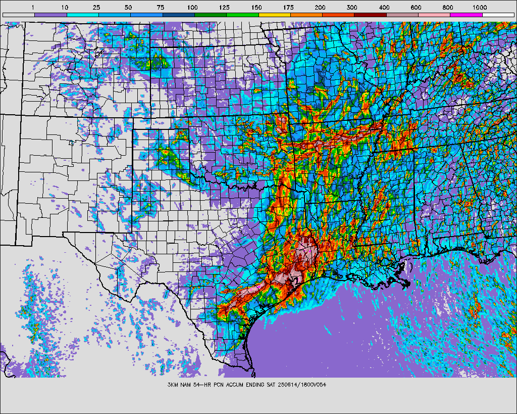
Task: Click the light gray below-1 legend swatch
Action: [19, 15]
